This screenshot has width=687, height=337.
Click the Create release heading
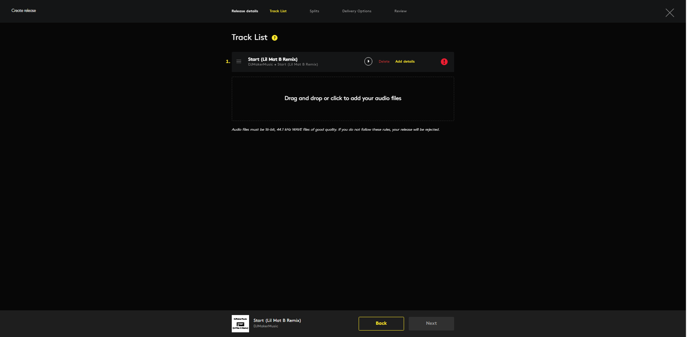pos(24,11)
